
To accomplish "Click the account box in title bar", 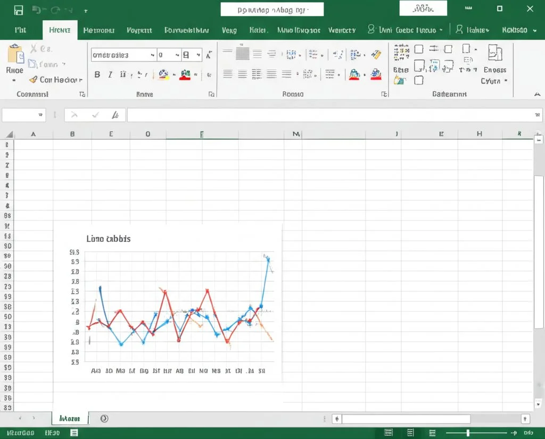I will tap(423, 9).
